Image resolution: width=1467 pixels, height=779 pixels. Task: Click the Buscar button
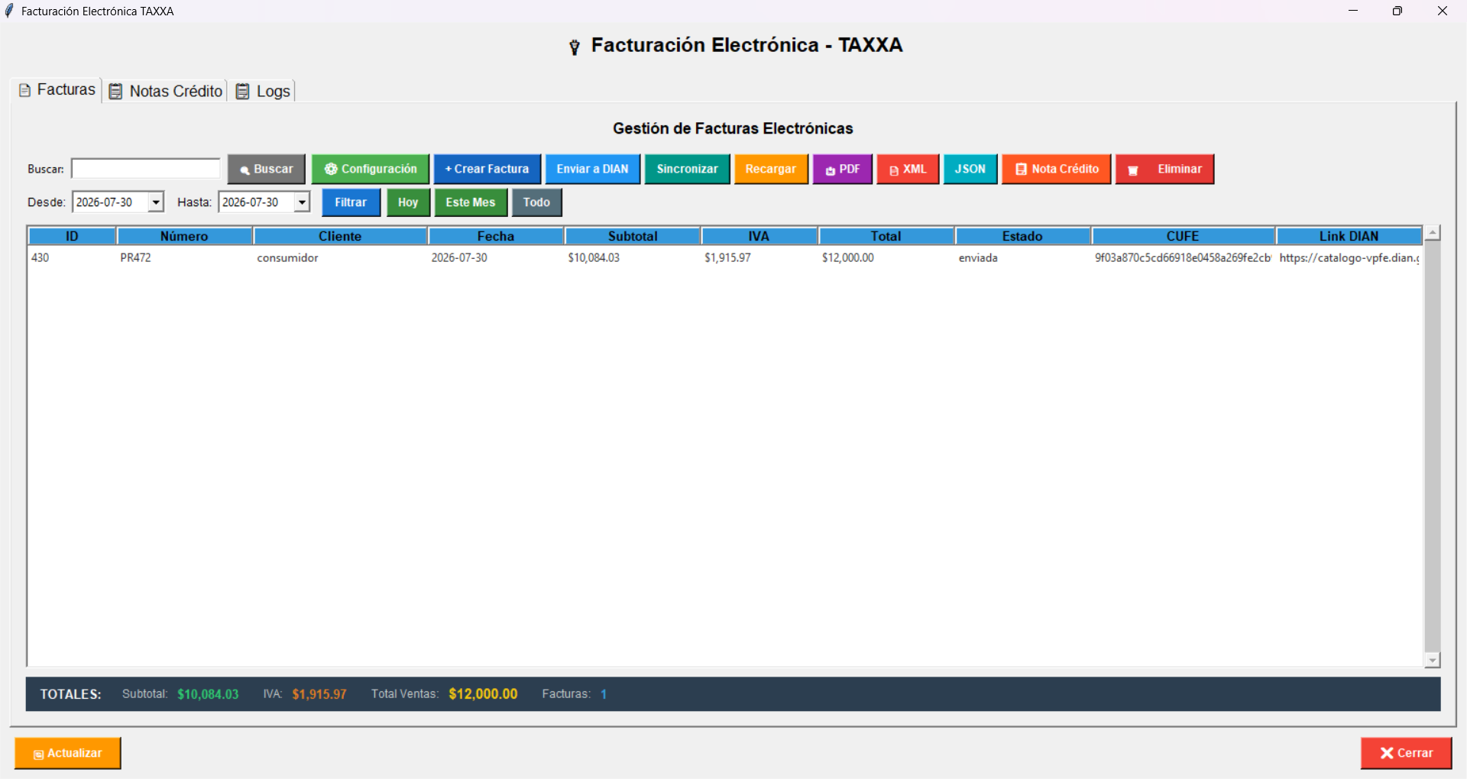(267, 169)
